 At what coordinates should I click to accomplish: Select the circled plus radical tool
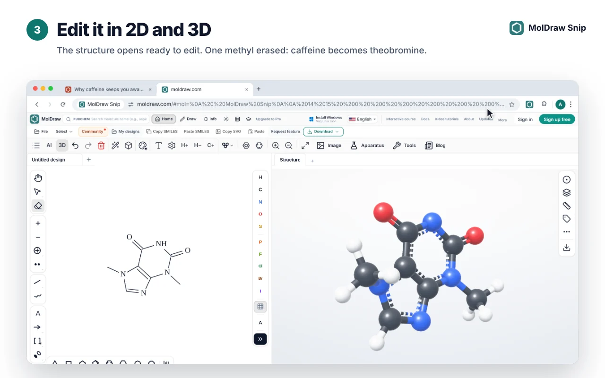pos(38,250)
